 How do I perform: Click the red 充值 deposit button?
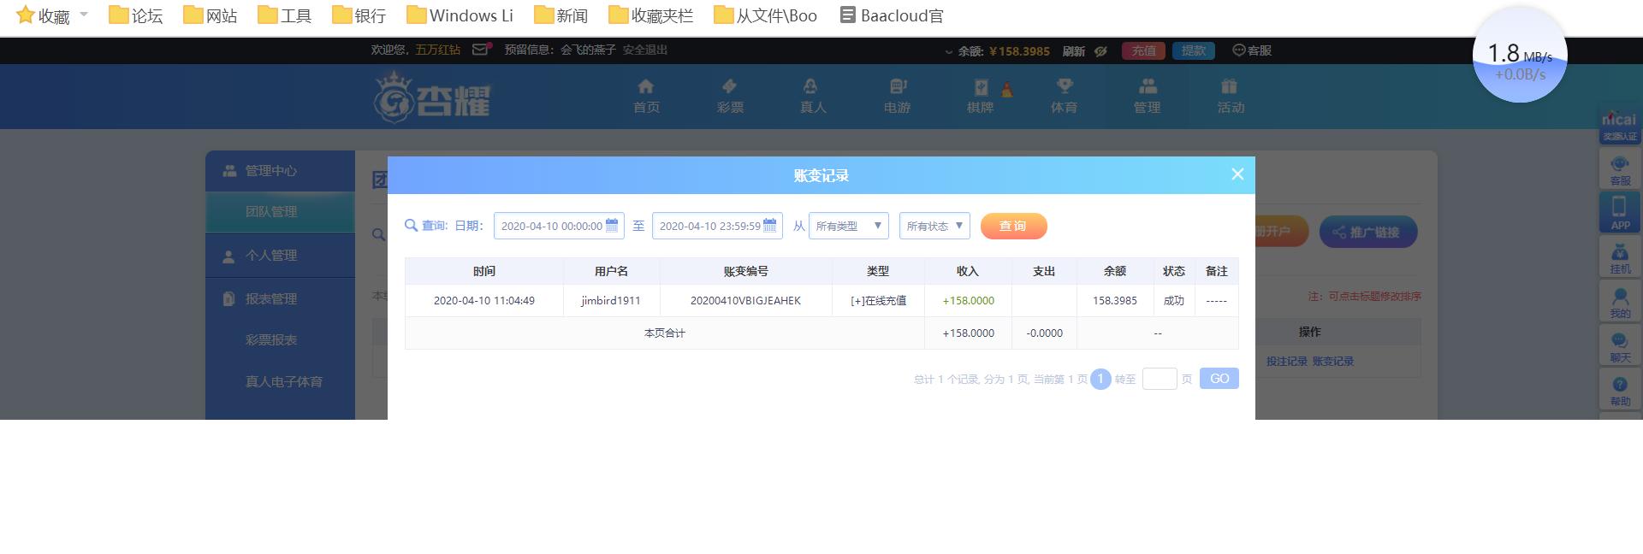(1143, 50)
